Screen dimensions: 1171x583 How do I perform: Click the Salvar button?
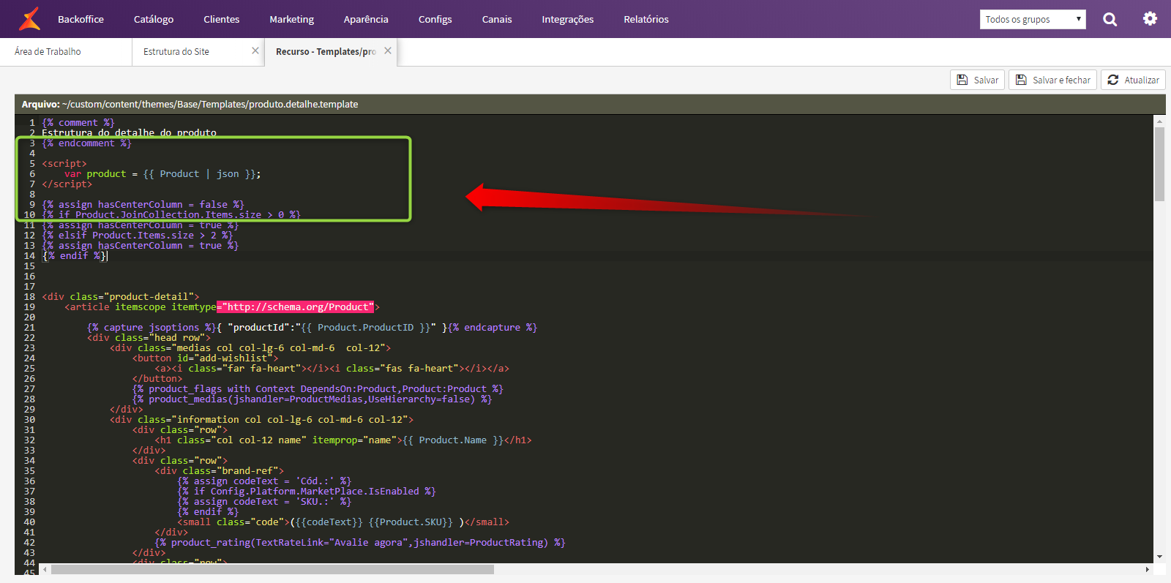pyautogui.click(x=978, y=80)
